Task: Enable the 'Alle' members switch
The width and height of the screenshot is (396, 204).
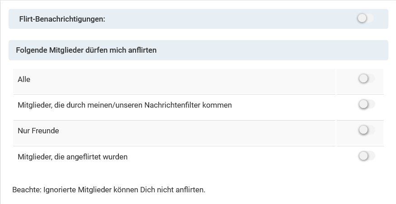Action: pos(366,79)
